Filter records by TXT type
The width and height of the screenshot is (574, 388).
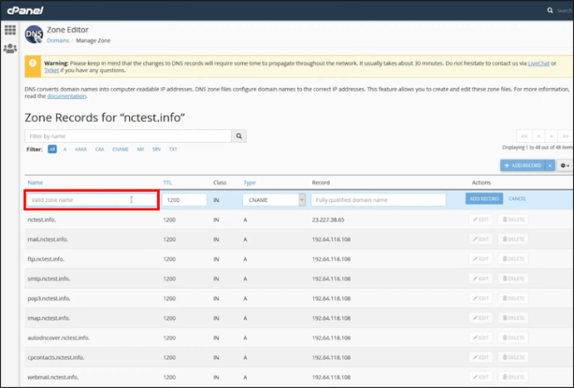click(x=173, y=150)
